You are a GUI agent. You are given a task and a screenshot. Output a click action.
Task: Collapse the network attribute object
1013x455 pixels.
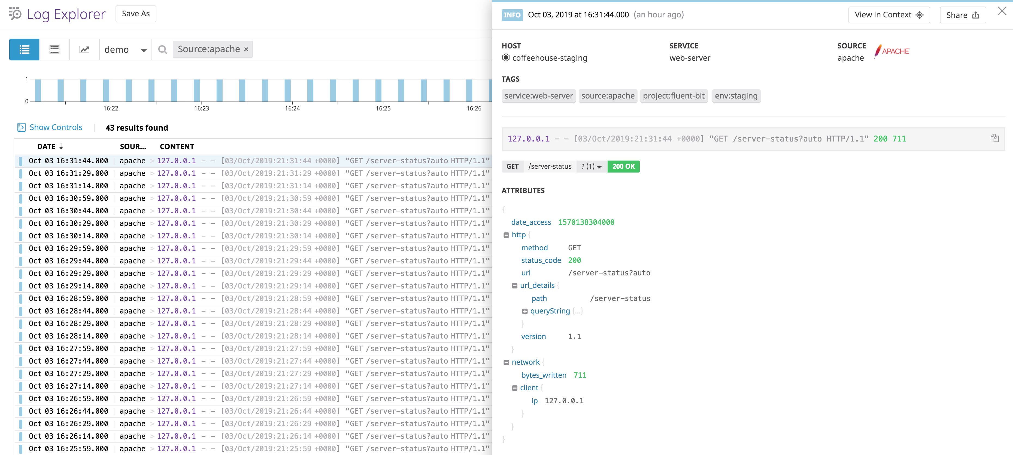pyautogui.click(x=506, y=362)
